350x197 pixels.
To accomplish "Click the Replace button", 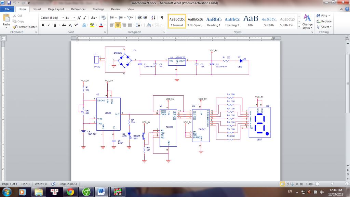I will click(x=324, y=21).
